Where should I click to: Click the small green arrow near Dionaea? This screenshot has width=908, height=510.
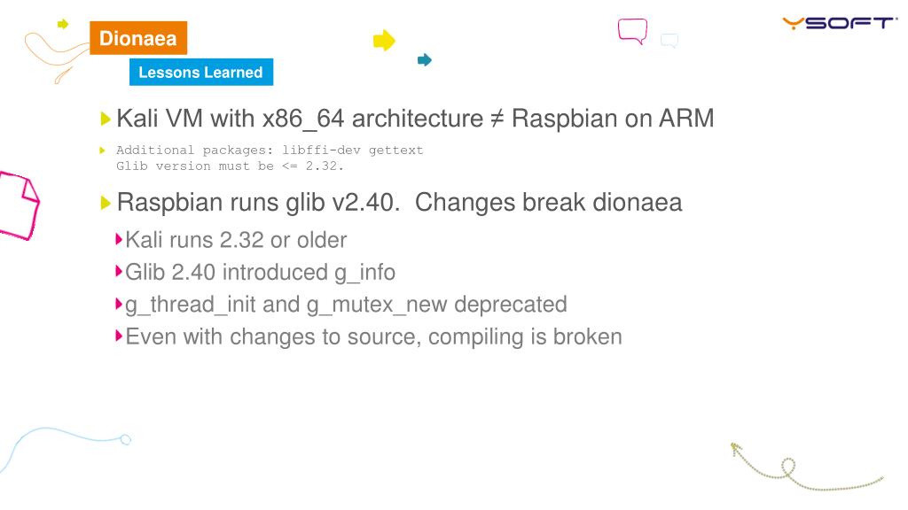(x=63, y=24)
